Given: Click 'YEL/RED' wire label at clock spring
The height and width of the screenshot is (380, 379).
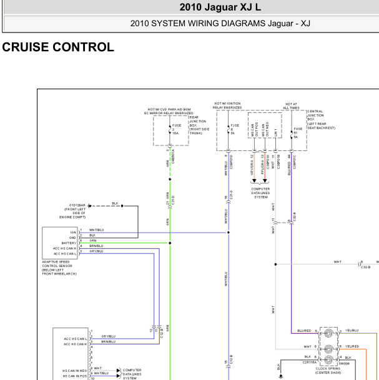Looking at the screenshot, I should pos(352,346).
